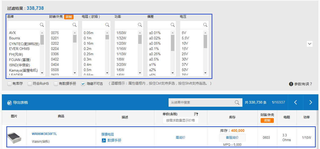Select resistance 0.25m option
320x149 pixels.
coord(88,54)
